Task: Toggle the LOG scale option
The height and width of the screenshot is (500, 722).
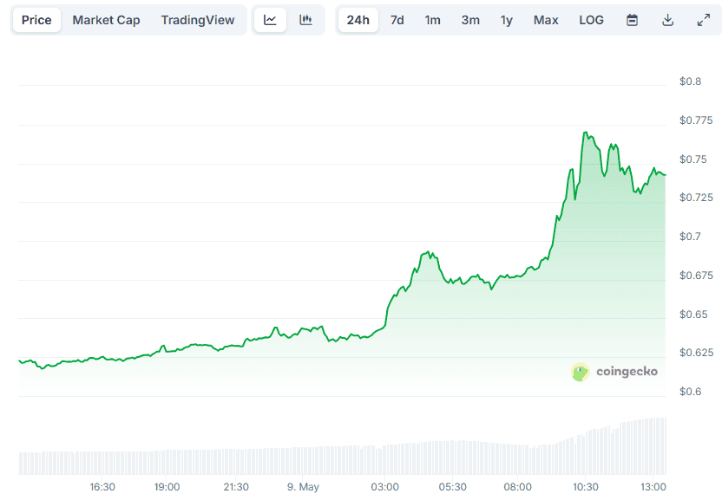Action: click(x=591, y=20)
